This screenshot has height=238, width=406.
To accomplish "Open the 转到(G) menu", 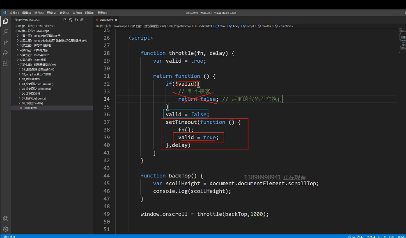I will (64, 13).
